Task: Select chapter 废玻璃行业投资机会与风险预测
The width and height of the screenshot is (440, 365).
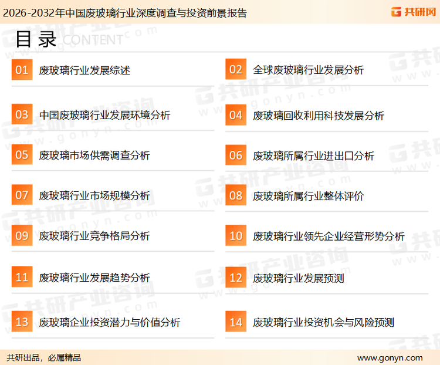Action: tap(323, 322)
